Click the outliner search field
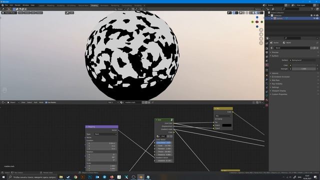Viewport: 320px width, 180px height. (291, 9)
